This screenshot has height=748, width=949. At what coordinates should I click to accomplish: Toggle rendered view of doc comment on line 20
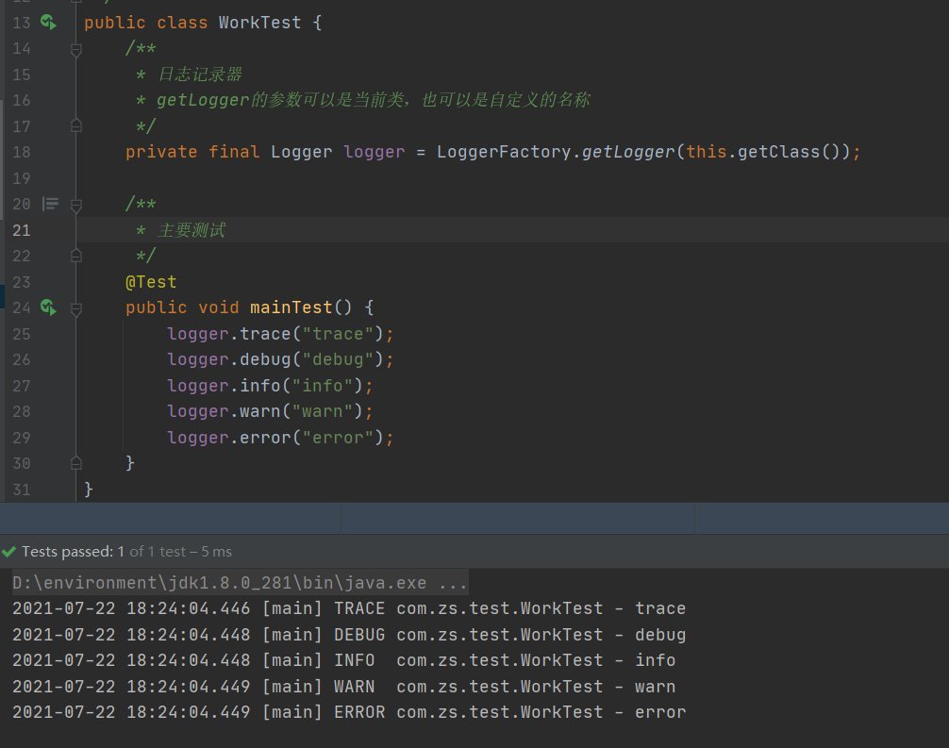[x=50, y=204]
